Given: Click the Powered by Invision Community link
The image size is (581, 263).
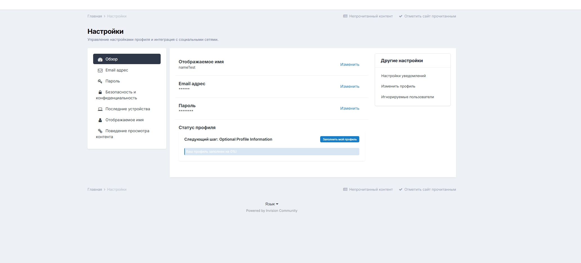Looking at the screenshot, I should [x=272, y=211].
